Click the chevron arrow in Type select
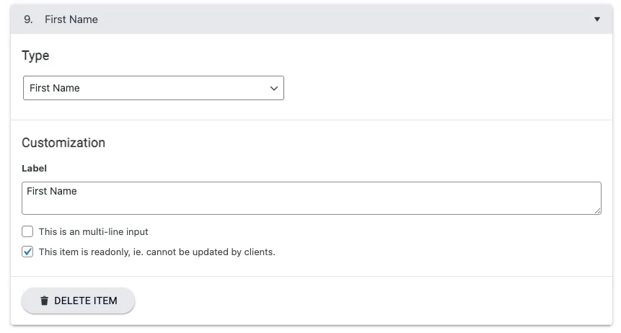Screen dimensions: 621x333 [273, 88]
